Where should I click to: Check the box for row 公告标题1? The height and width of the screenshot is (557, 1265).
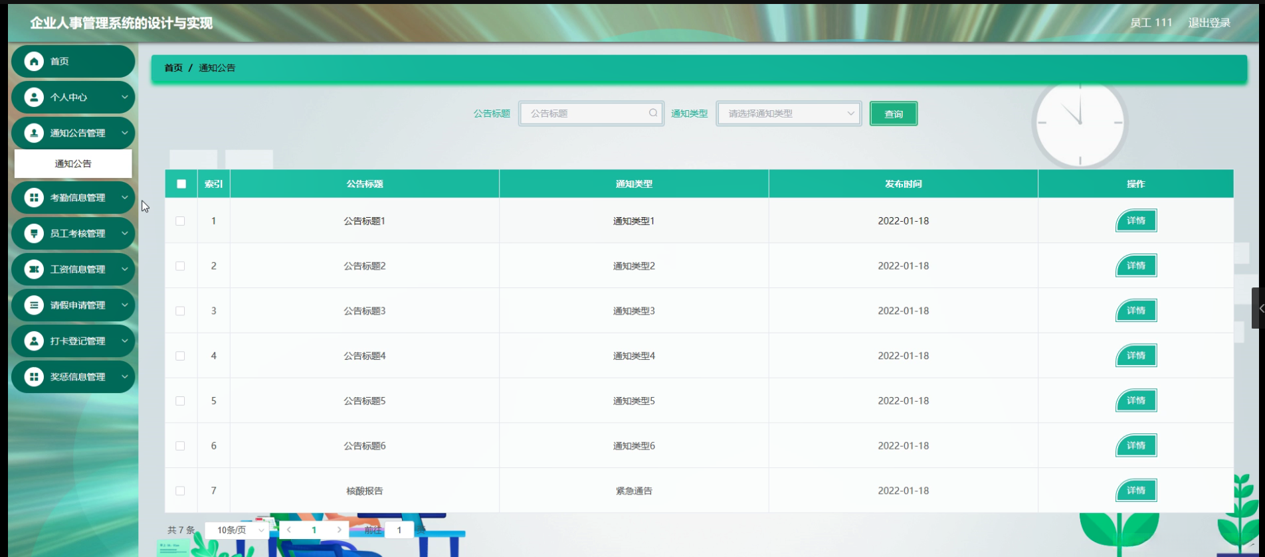tap(180, 221)
